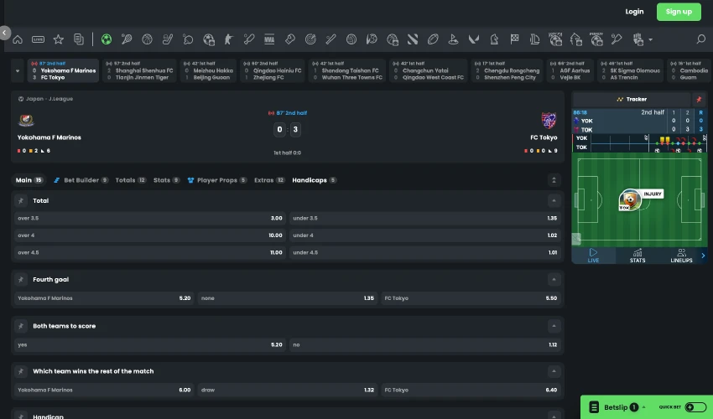Pin the Fourth goal market
The image size is (713, 419).
20,280
